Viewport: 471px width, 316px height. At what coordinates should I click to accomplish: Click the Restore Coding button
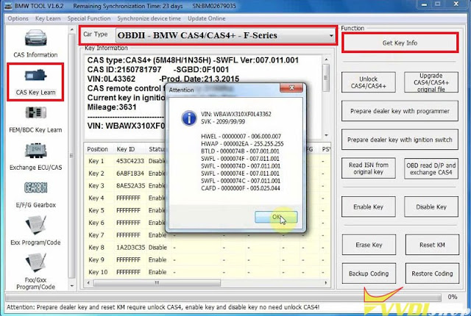432,273
